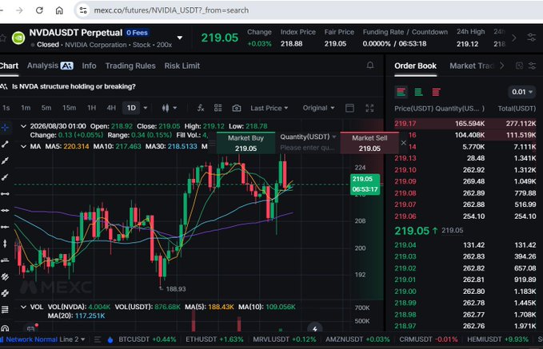Collapse the MA indicator legend chevron
The image size is (543, 349).
click(23, 146)
